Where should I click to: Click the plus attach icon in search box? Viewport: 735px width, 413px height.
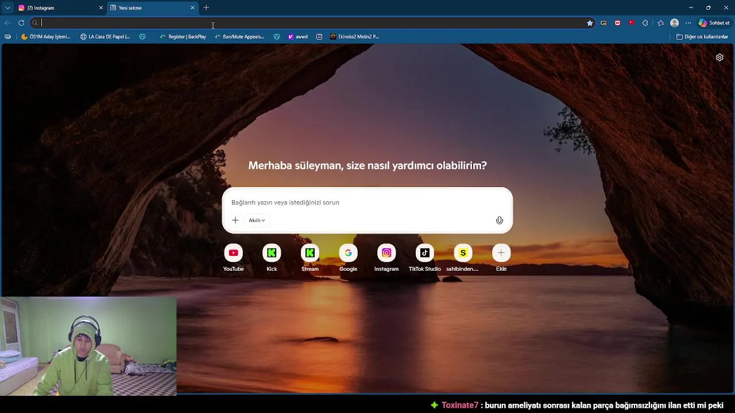(235, 220)
